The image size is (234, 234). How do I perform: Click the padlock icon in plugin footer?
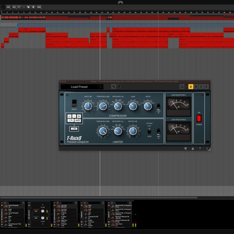click(193, 148)
